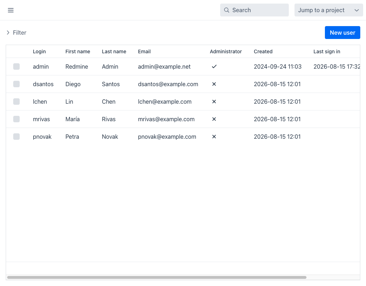
Task: Sort by the Login column header
Action: point(39,51)
